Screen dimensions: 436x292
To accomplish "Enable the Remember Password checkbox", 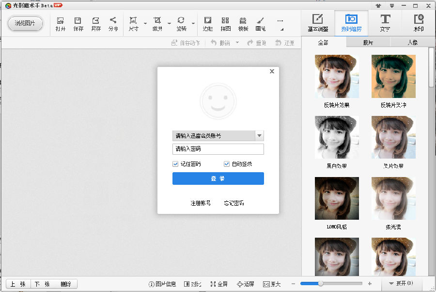I will (175, 164).
